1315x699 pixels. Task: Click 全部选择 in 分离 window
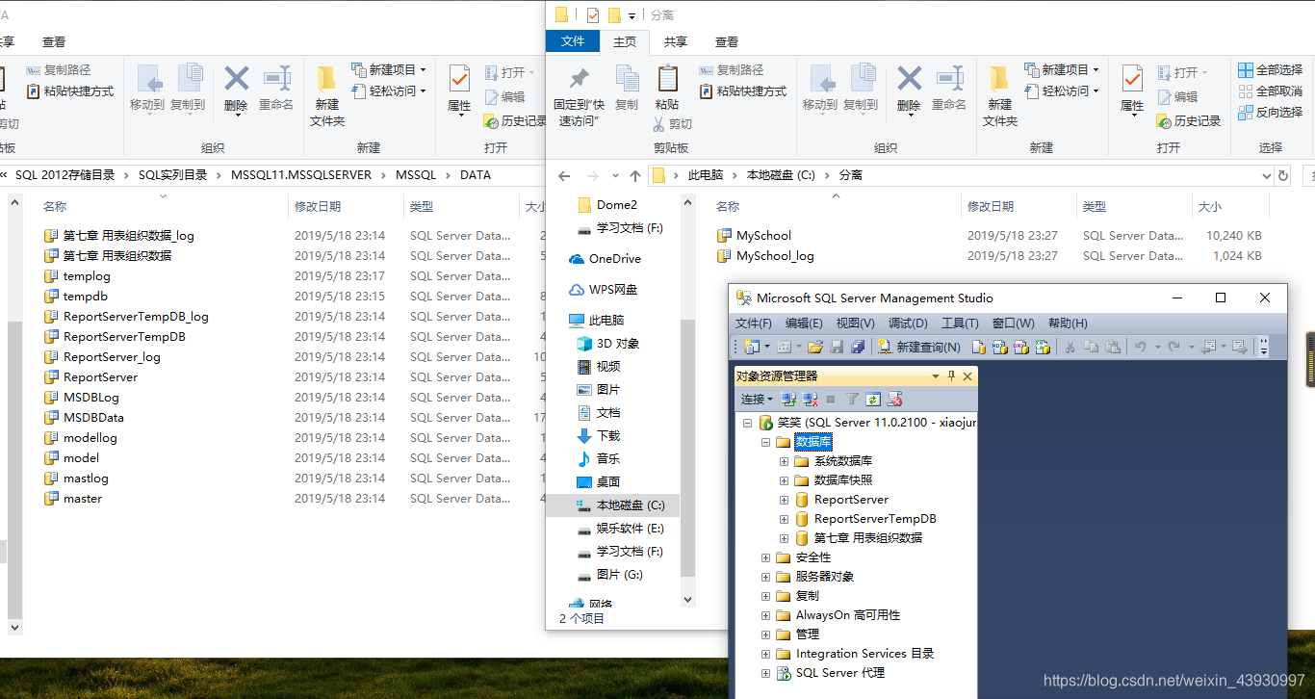(1270, 70)
